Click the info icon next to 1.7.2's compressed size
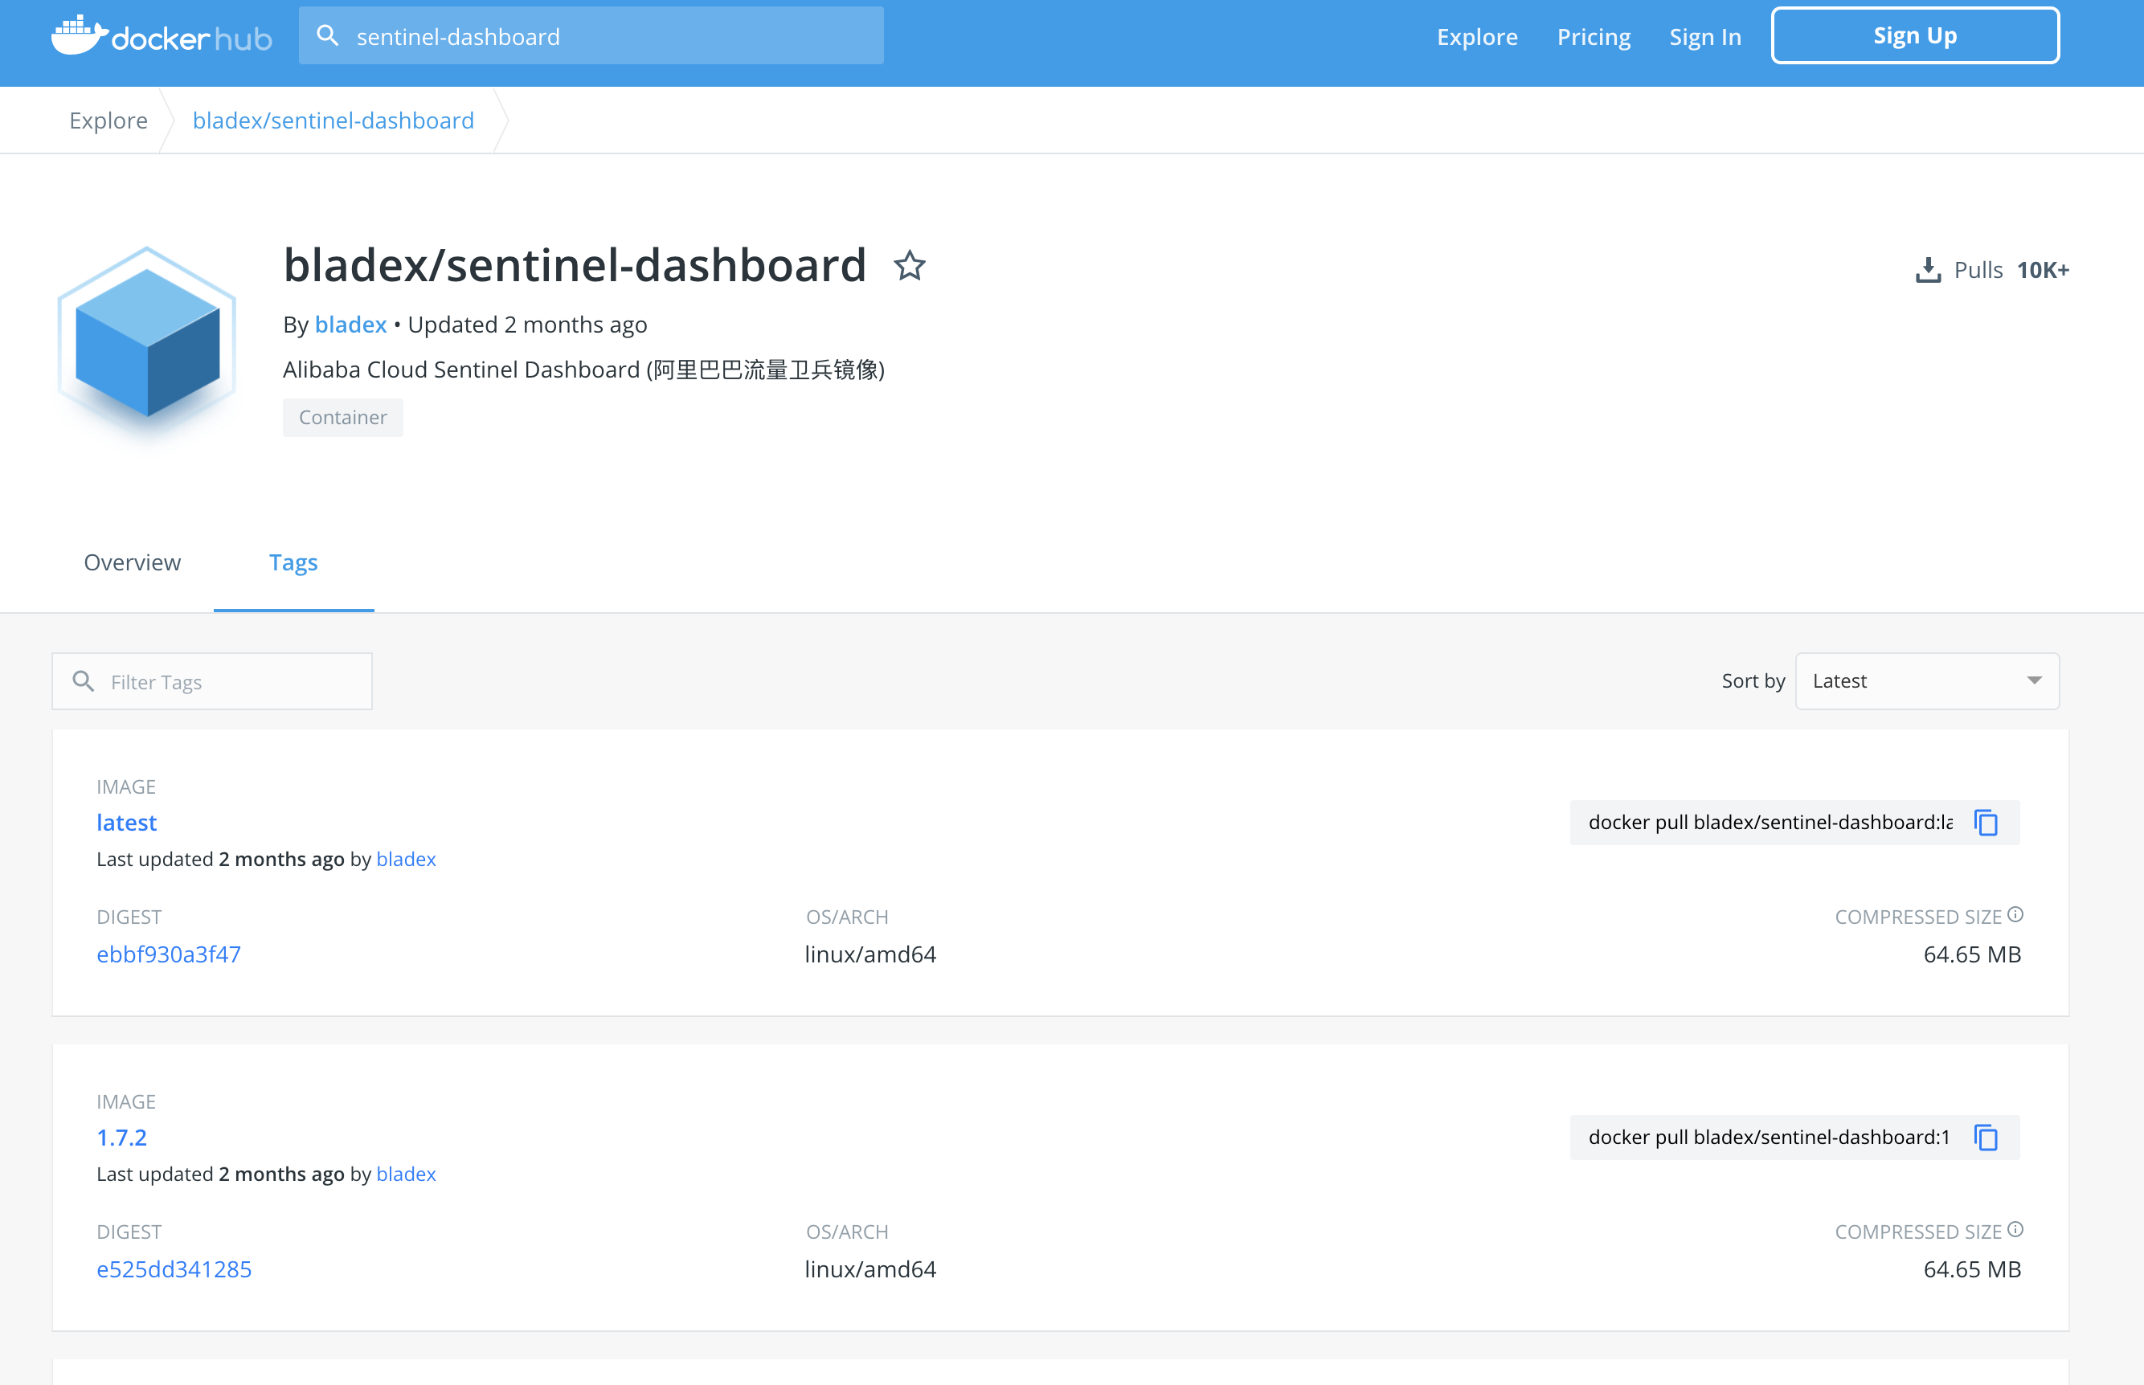2144x1385 pixels. click(2015, 1228)
